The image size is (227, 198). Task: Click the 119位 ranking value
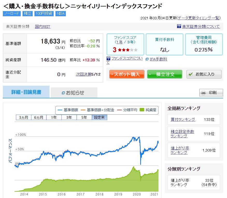[209, 134]
